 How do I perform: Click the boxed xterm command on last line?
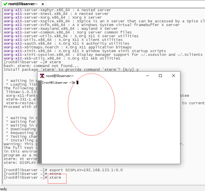pyautogui.click(x=55, y=178)
